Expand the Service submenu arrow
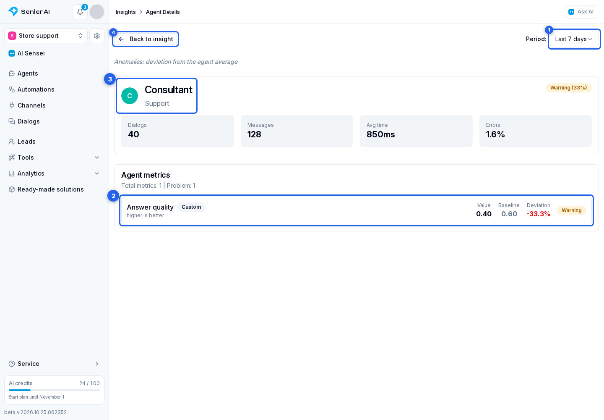This screenshot has width=604, height=420. pos(97,364)
